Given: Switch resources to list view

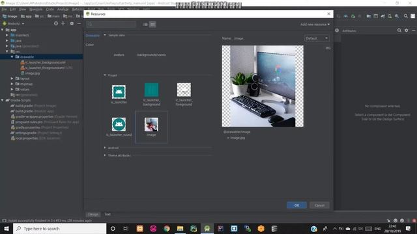Looking at the screenshot, I should pos(145,25).
